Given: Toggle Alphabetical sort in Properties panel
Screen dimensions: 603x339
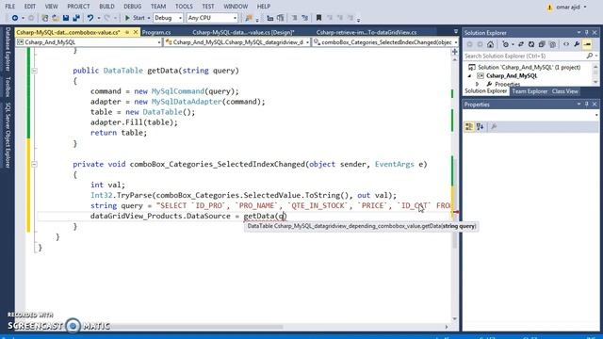Looking at the screenshot, I should click(480, 126).
